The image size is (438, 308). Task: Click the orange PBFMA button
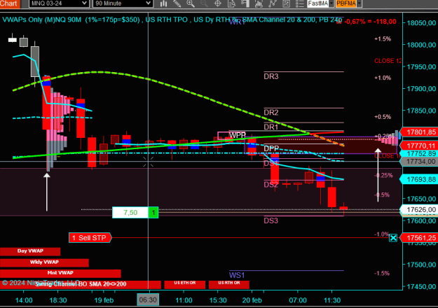click(346, 3)
